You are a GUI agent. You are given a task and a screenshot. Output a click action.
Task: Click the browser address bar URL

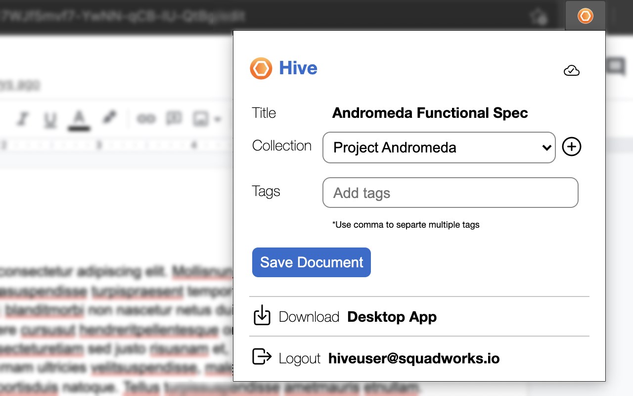[x=123, y=16]
